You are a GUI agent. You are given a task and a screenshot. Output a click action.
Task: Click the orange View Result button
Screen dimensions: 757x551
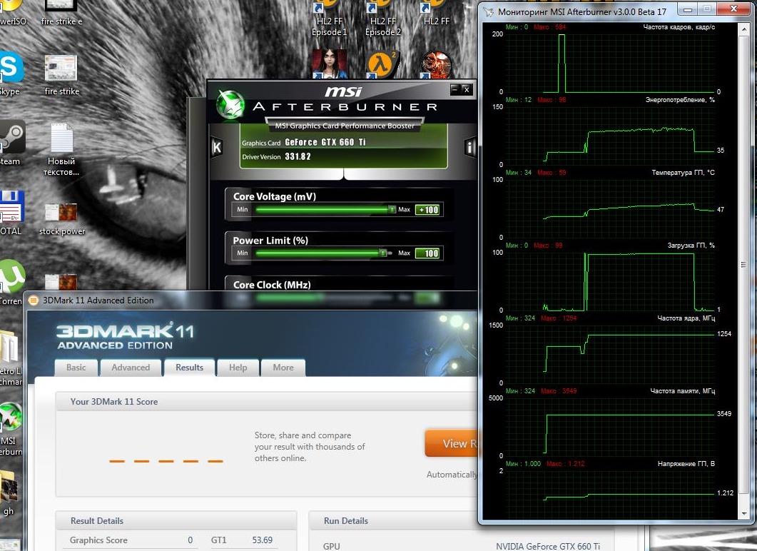[452, 443]
